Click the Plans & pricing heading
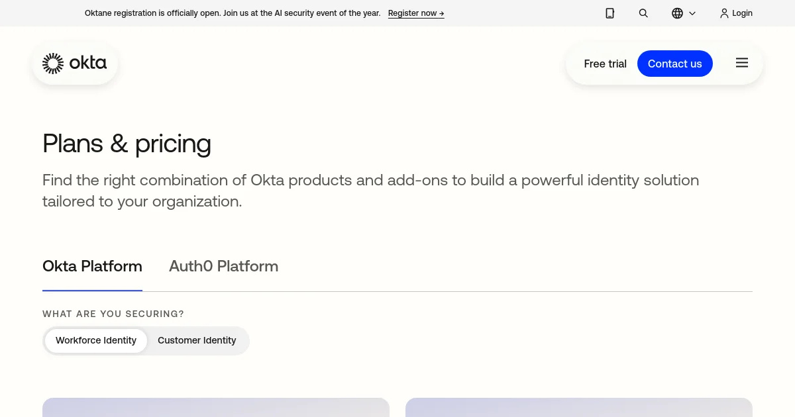The width and height of the screenshot is (795, 417). (x=127, y=144)
